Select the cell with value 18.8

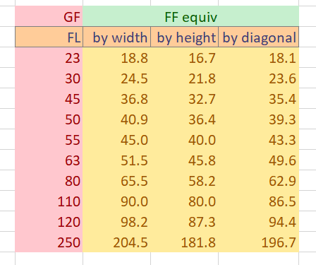pyautogui.click(x=116, y=57)
